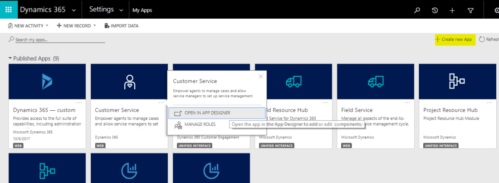Expand the Settings navigation dropdown
Screen dimensions: 499x183
(x=120, y=10)
